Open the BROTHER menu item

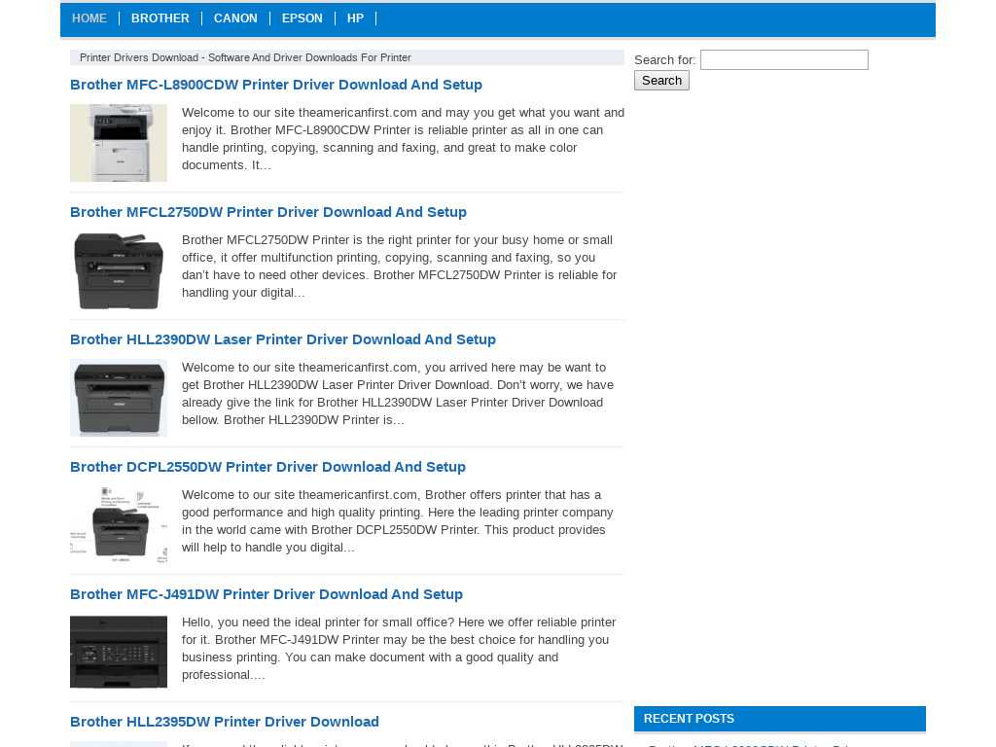160,18
